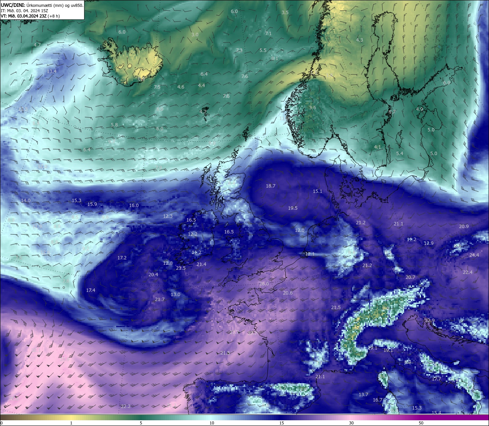Click the 12.2 value over Ireland

[193, 234]
